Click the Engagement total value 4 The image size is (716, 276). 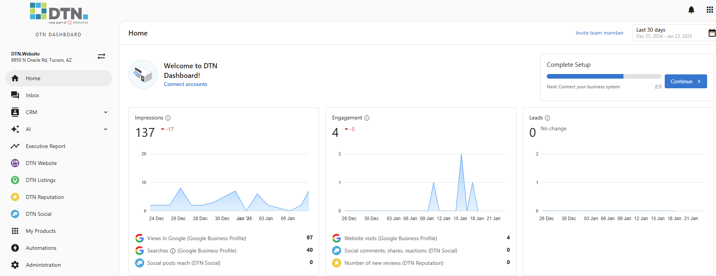pyautogui.click(x=335, y=133)
